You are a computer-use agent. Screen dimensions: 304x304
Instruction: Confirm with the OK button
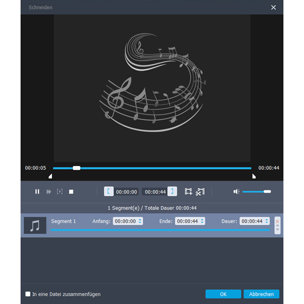[x=223, y=294]
